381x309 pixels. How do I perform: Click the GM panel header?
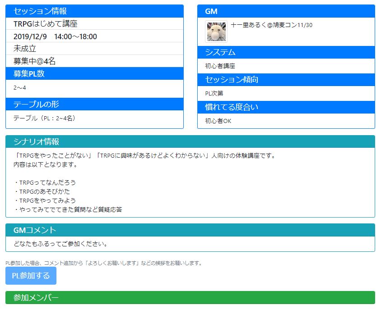point(286,11)
